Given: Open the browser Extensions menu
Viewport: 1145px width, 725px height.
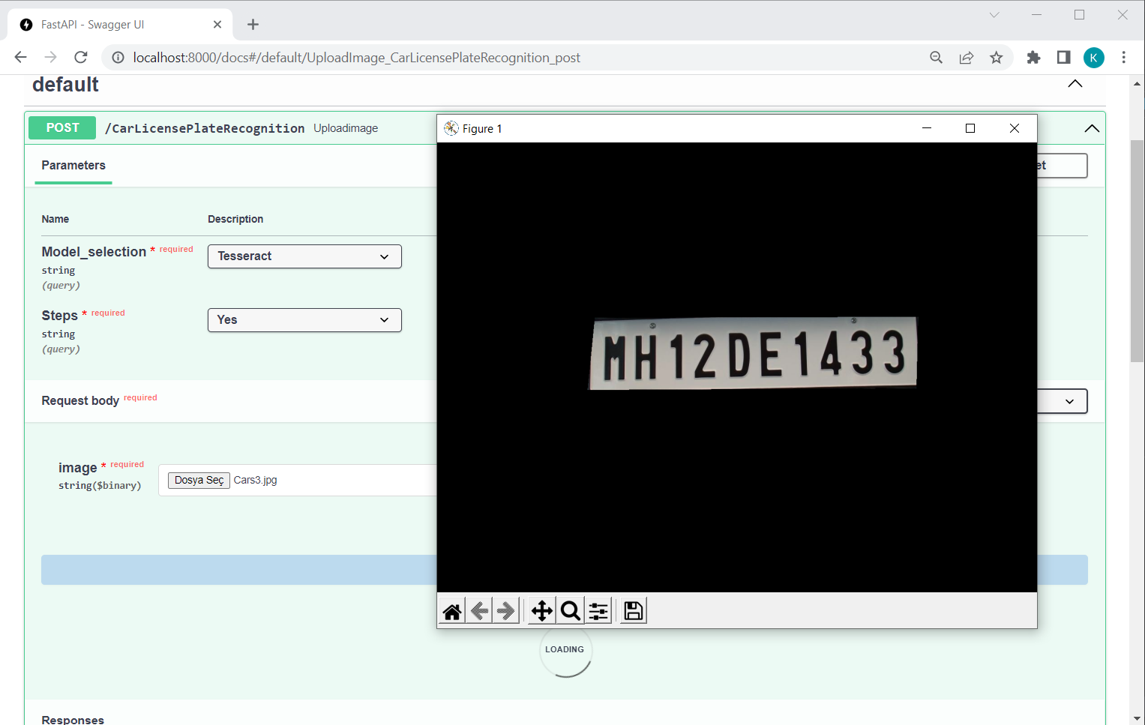Looking at the screenshot, I should pos(1033,57).
